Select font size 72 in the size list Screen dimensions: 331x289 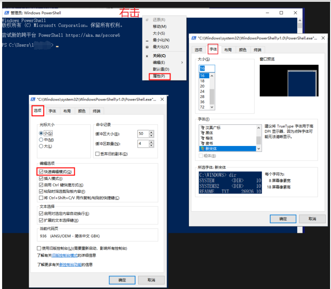point(204,107)
